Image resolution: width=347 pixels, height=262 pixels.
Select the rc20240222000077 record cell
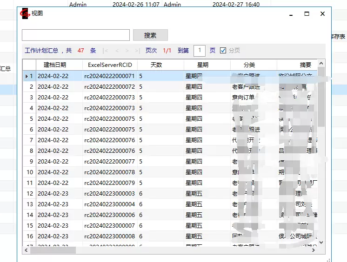click(x=110, y=162)
